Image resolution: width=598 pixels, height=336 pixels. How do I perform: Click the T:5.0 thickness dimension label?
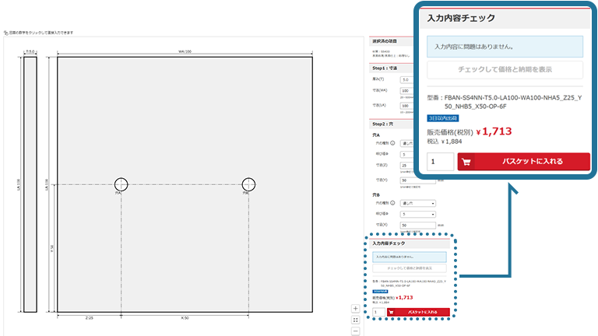(x=30, y=51)
